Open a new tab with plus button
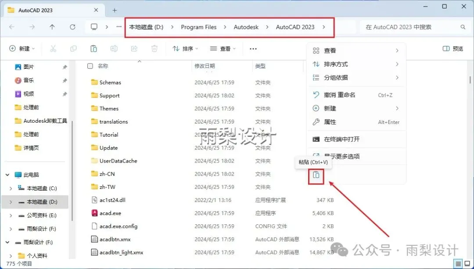This screenshot has width=474, height=269. click(x=115, y=10)
